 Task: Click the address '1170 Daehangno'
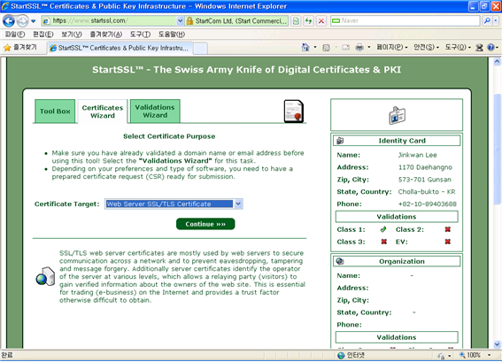(x=425, y=167)
